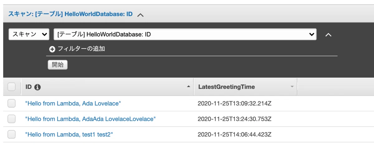This screenshot has height=159, width=374.
Task: Click the ID column info icon
Action: click(x=38, y=87)
